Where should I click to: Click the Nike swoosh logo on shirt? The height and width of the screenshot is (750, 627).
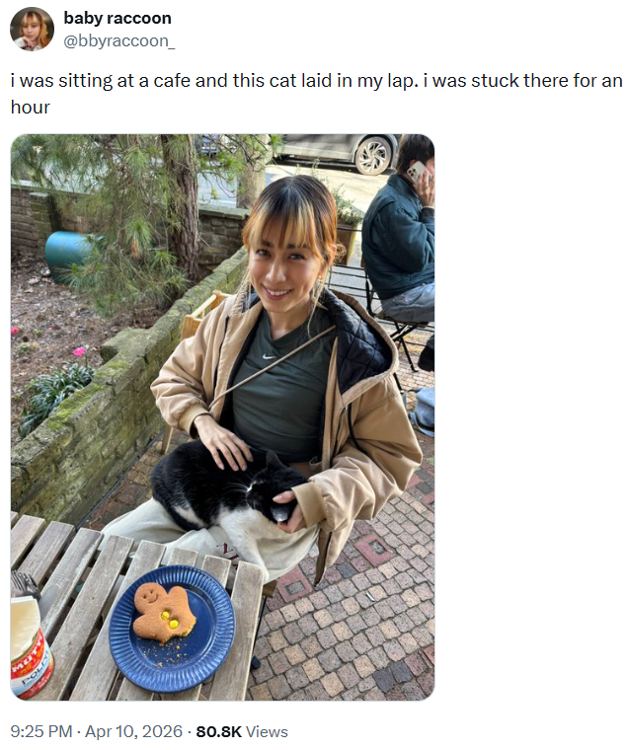point(270,356)
